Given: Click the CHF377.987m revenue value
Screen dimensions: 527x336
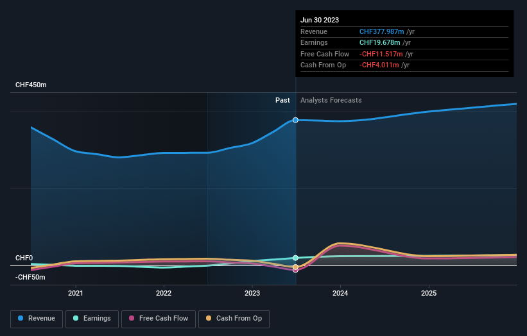Looking at the screenshot, I should coord(382,31).
